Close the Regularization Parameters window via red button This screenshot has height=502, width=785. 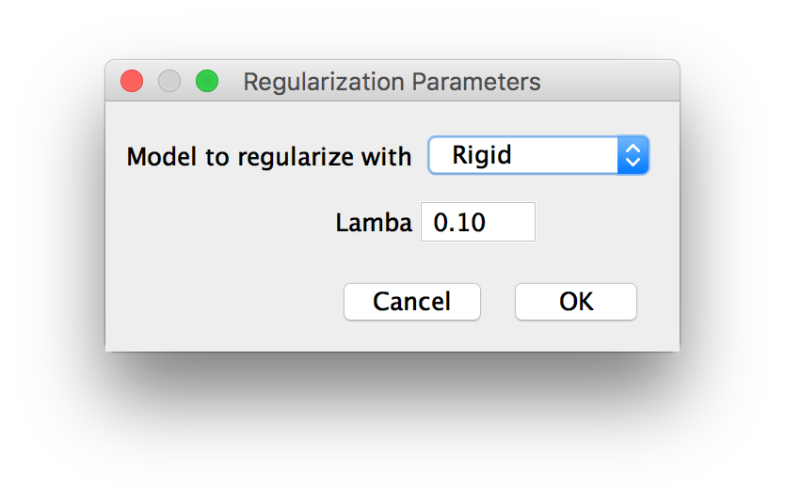click(132, 81)
